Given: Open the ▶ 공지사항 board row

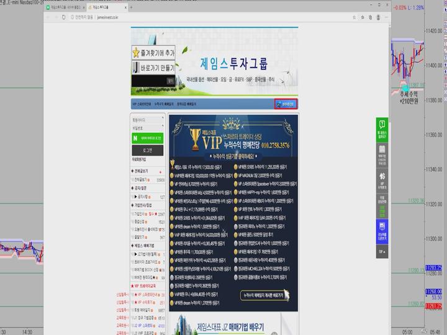Looking at the screenshot, I should [x=148, y=197].
